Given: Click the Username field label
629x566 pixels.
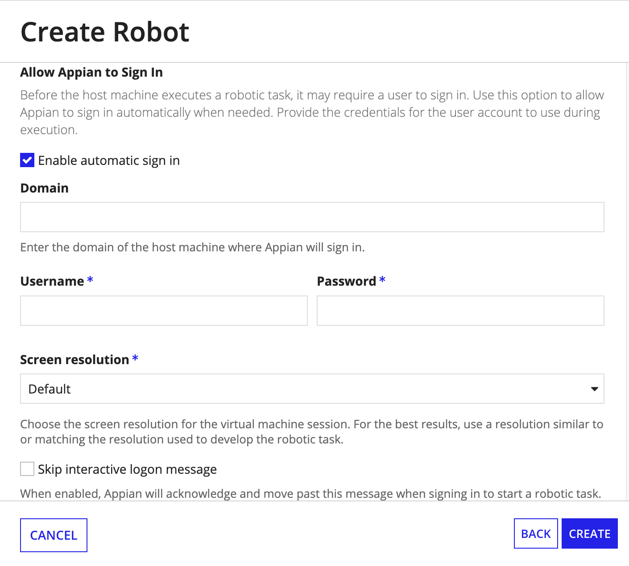Looking at the screenshot, I should [x=52, y=281].
